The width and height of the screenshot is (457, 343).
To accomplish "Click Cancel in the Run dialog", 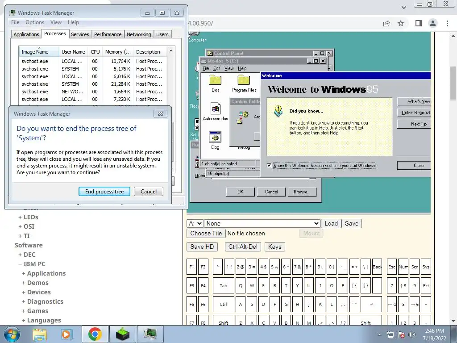I will point(271,192).
